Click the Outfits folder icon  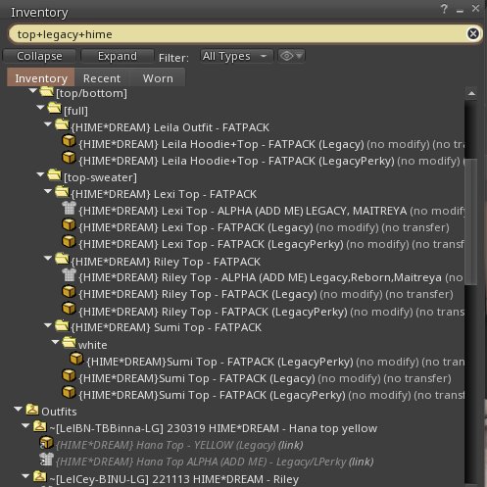click(32, 409)
